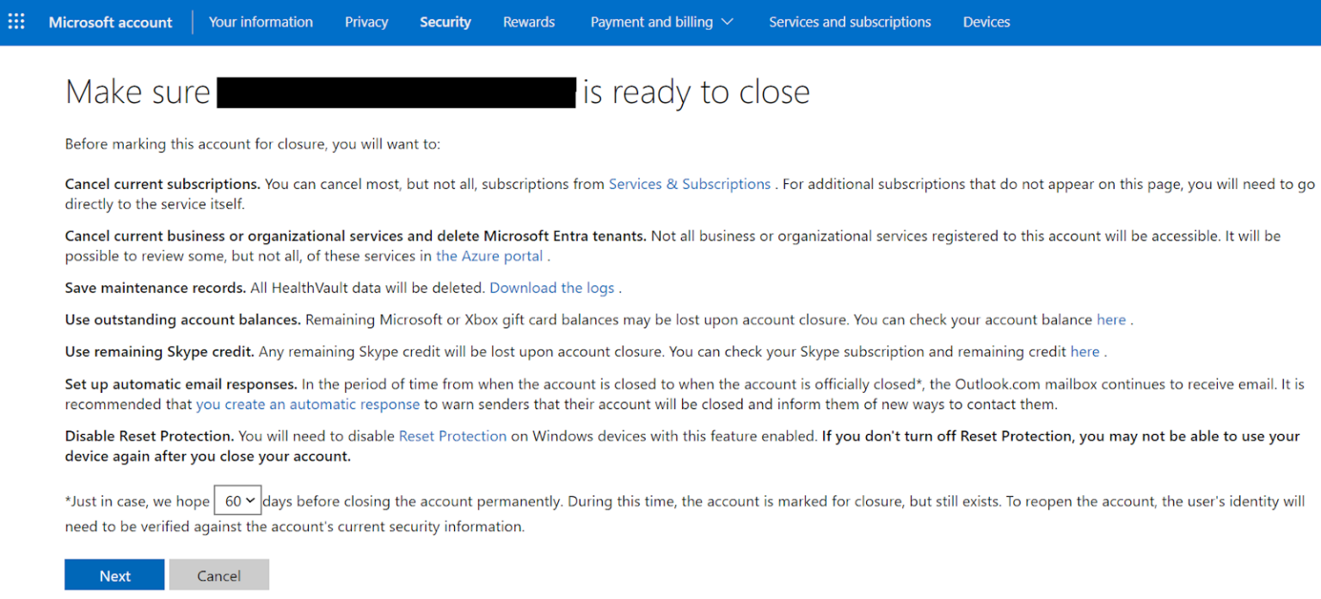Click the Next button

(114, 575)
